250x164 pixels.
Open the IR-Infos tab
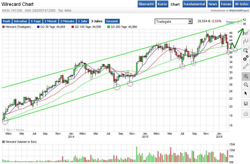click(242, 4)
